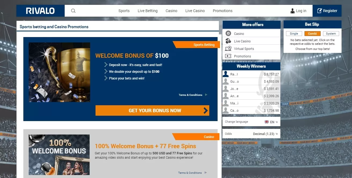Click the UK flag language icon

pos(266,122)
